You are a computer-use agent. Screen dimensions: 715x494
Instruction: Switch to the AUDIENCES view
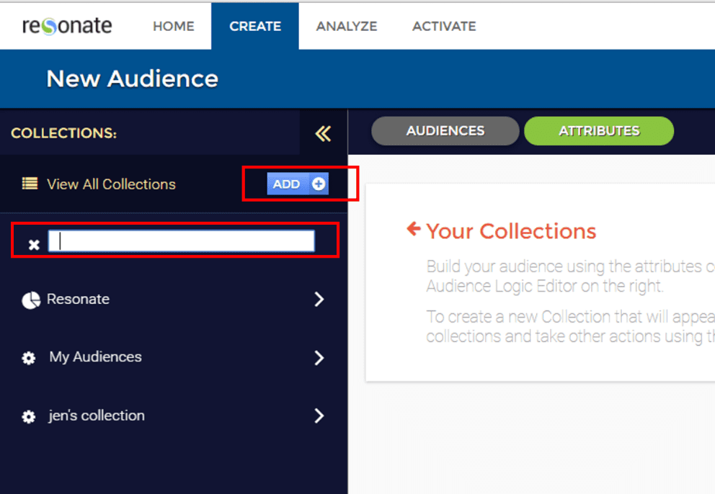[x=445, y=131]
